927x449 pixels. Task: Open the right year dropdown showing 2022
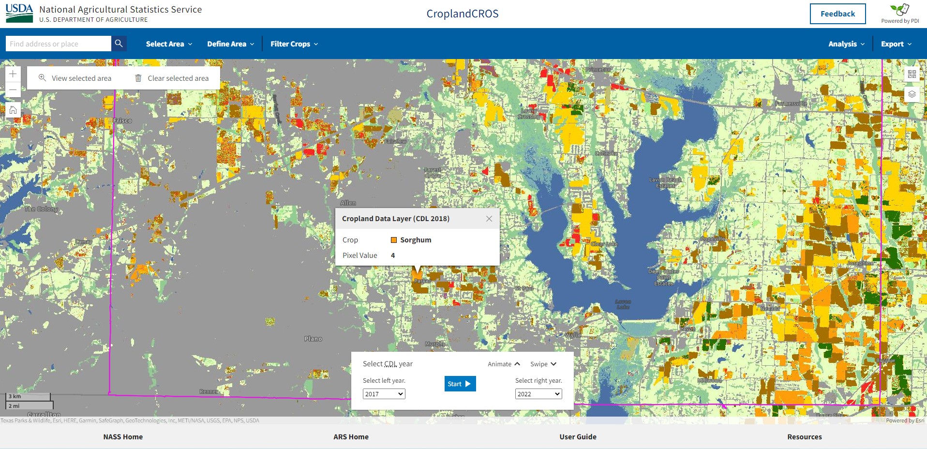[538, 394]
